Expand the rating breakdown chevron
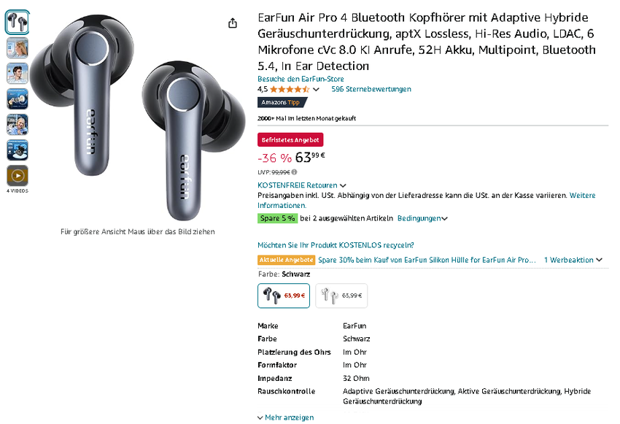 point(316,90)
